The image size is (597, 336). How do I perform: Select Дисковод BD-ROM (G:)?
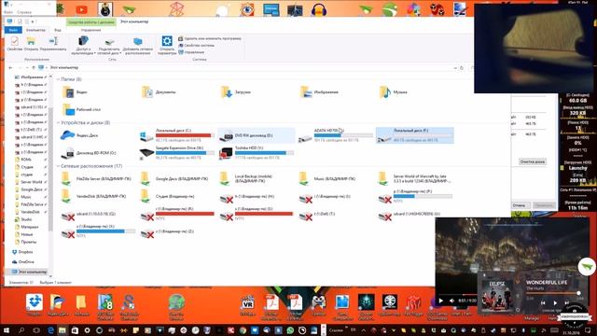click(89, 153)
